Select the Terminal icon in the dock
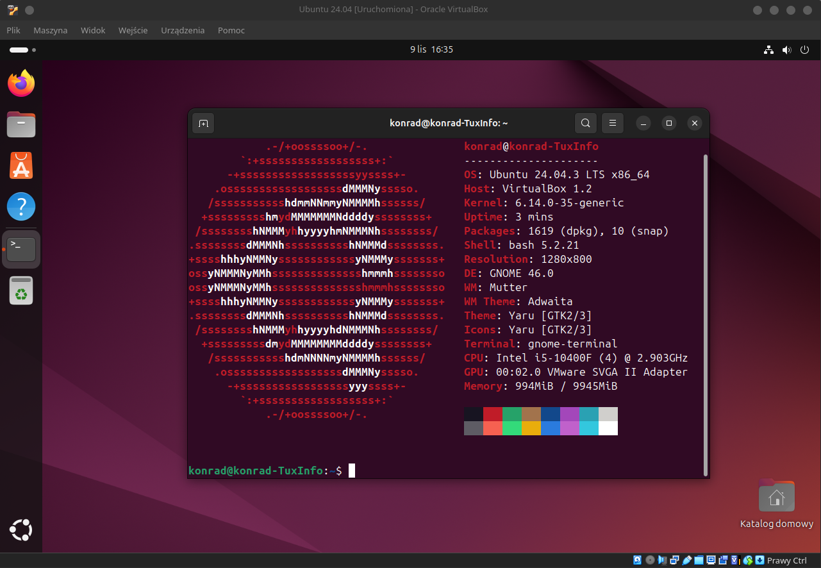 pos(21,249)
